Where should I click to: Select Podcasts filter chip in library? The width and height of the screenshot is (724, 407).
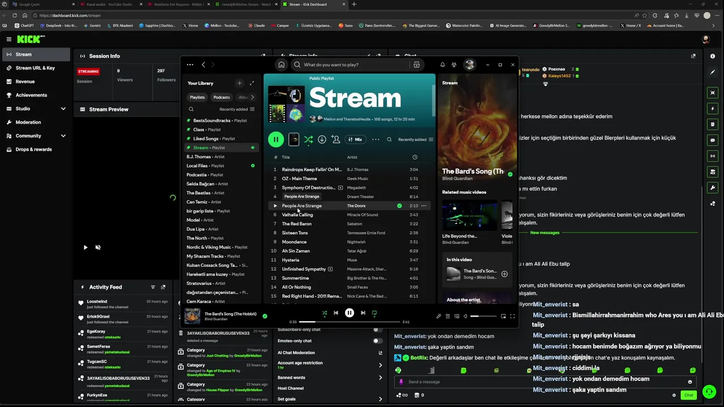pos(222,97)
